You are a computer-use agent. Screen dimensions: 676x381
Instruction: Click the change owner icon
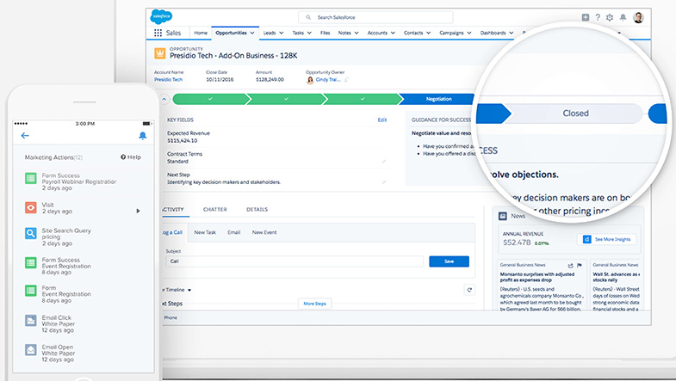pos(346,80)
